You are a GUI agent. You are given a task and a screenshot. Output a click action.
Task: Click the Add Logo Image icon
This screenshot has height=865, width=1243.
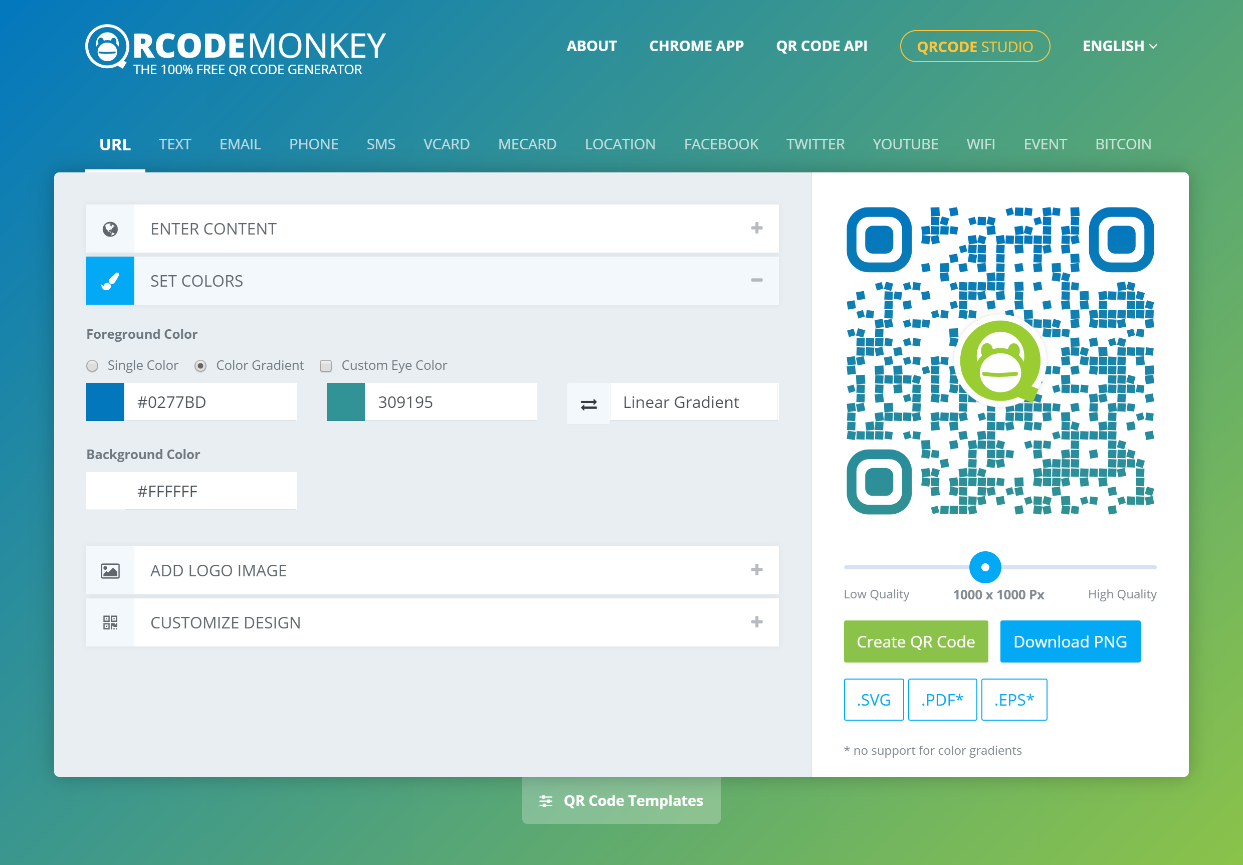point(110,570)
